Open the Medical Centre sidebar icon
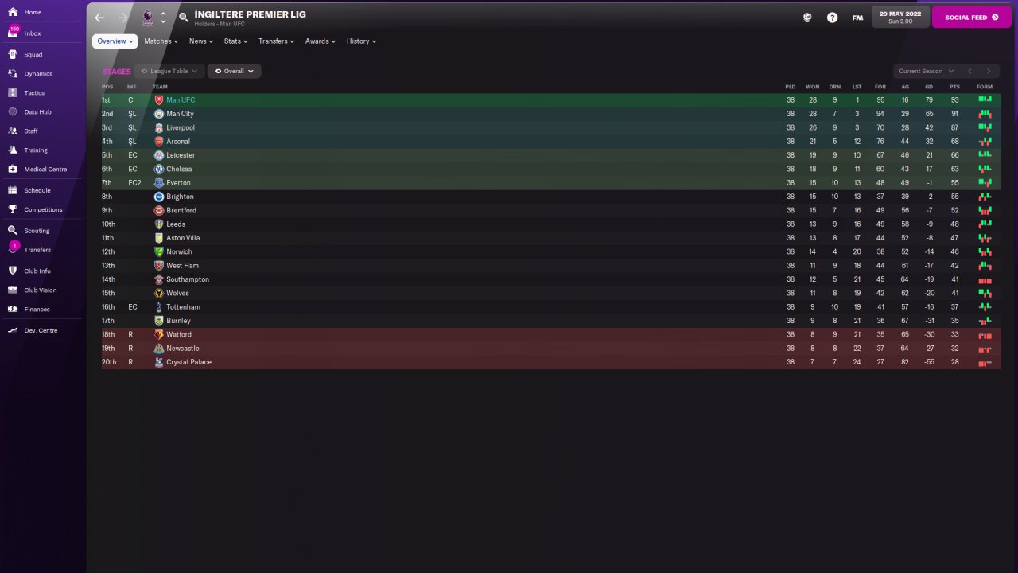This screenshot has height=573, width=1018. 13,169
